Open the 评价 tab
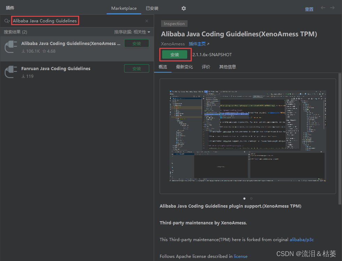This screenshot has width=342, height=261. coord(206,67)
